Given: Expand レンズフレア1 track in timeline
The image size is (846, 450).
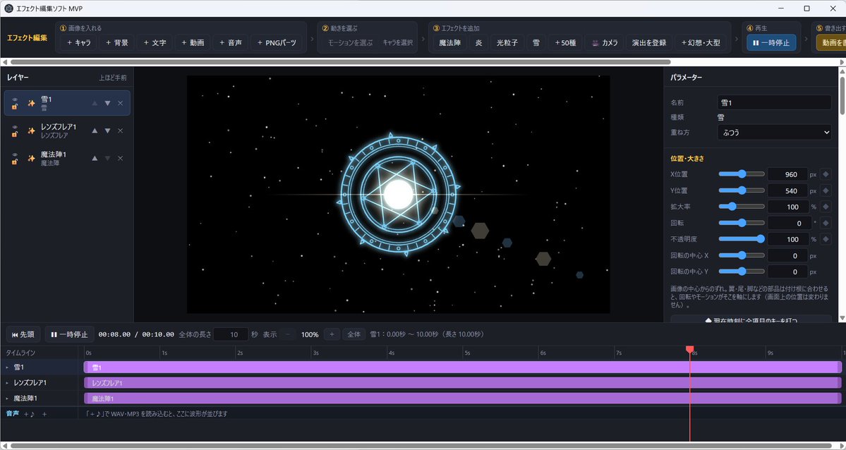Looking at the screenshot, I should pyautogui.click(x=7, y=383).
